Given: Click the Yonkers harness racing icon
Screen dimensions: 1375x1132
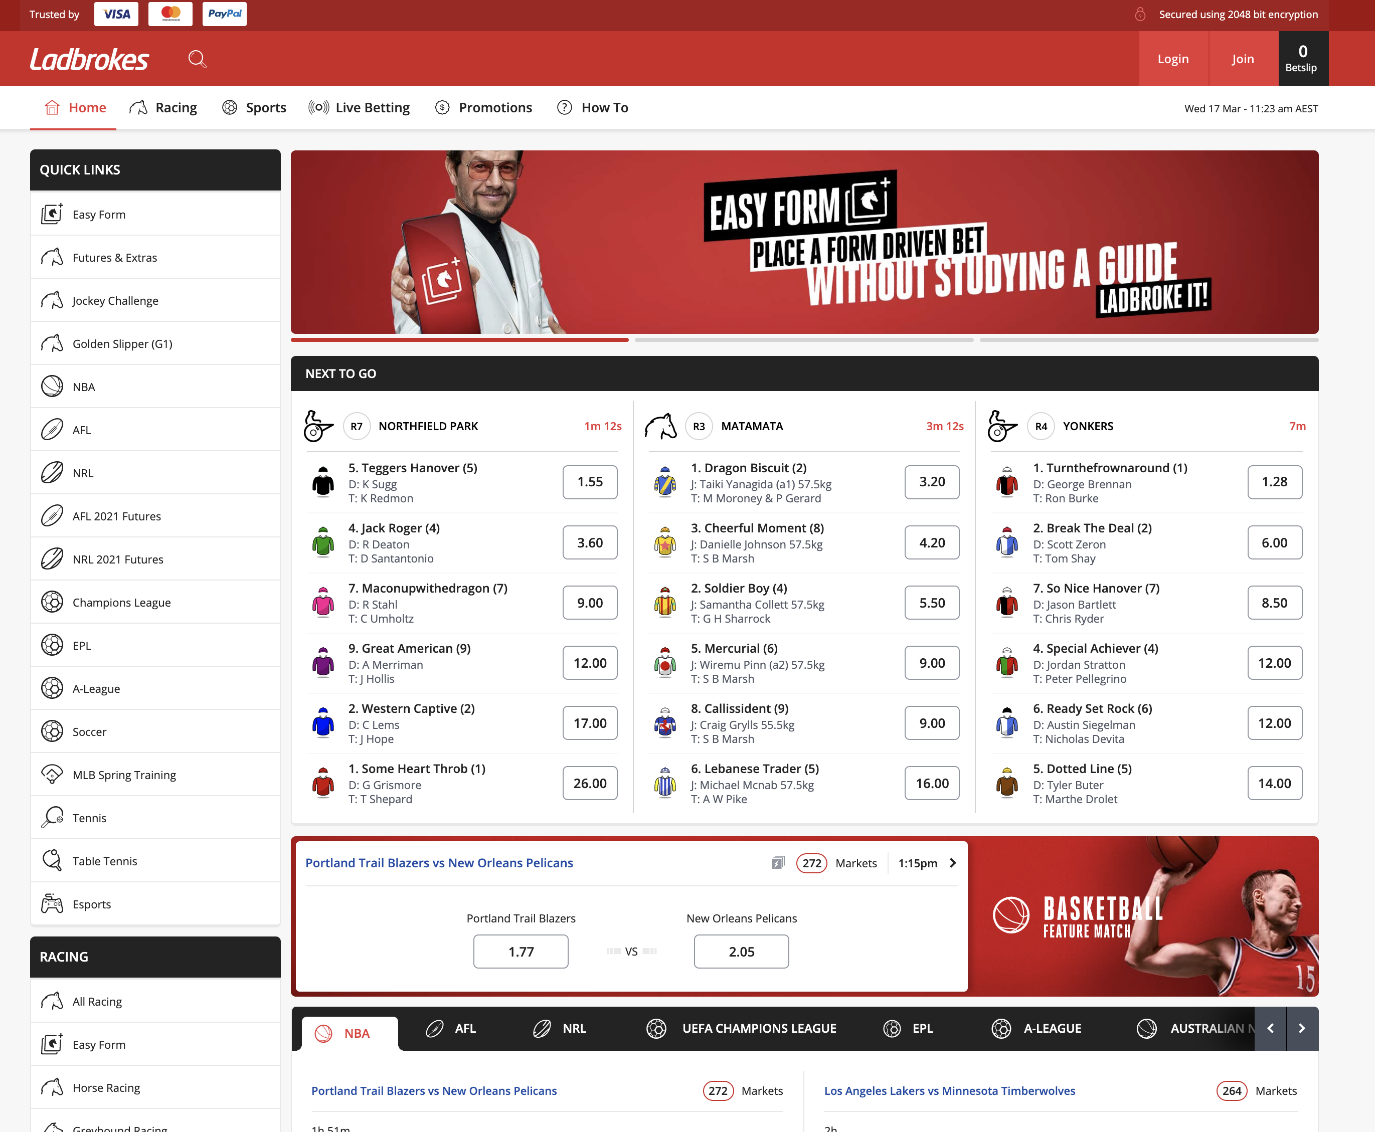Looking at the screenshot, I should coord(1002,427).
